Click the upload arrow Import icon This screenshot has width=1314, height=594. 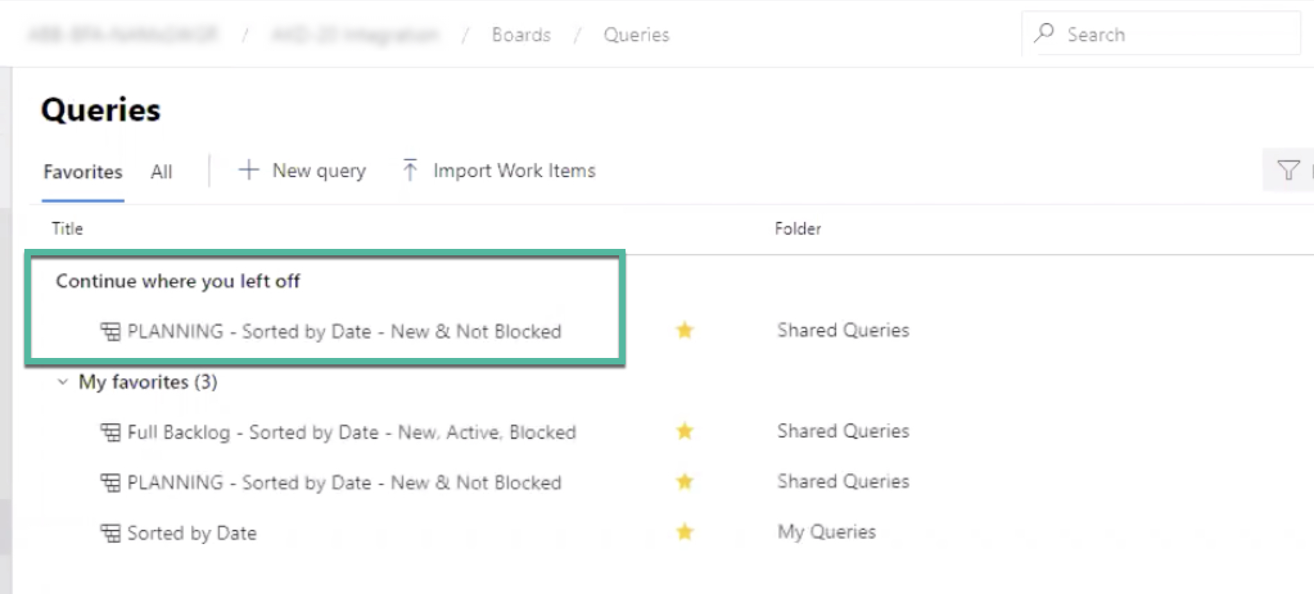pyautogui.click(x=410, y=170)
